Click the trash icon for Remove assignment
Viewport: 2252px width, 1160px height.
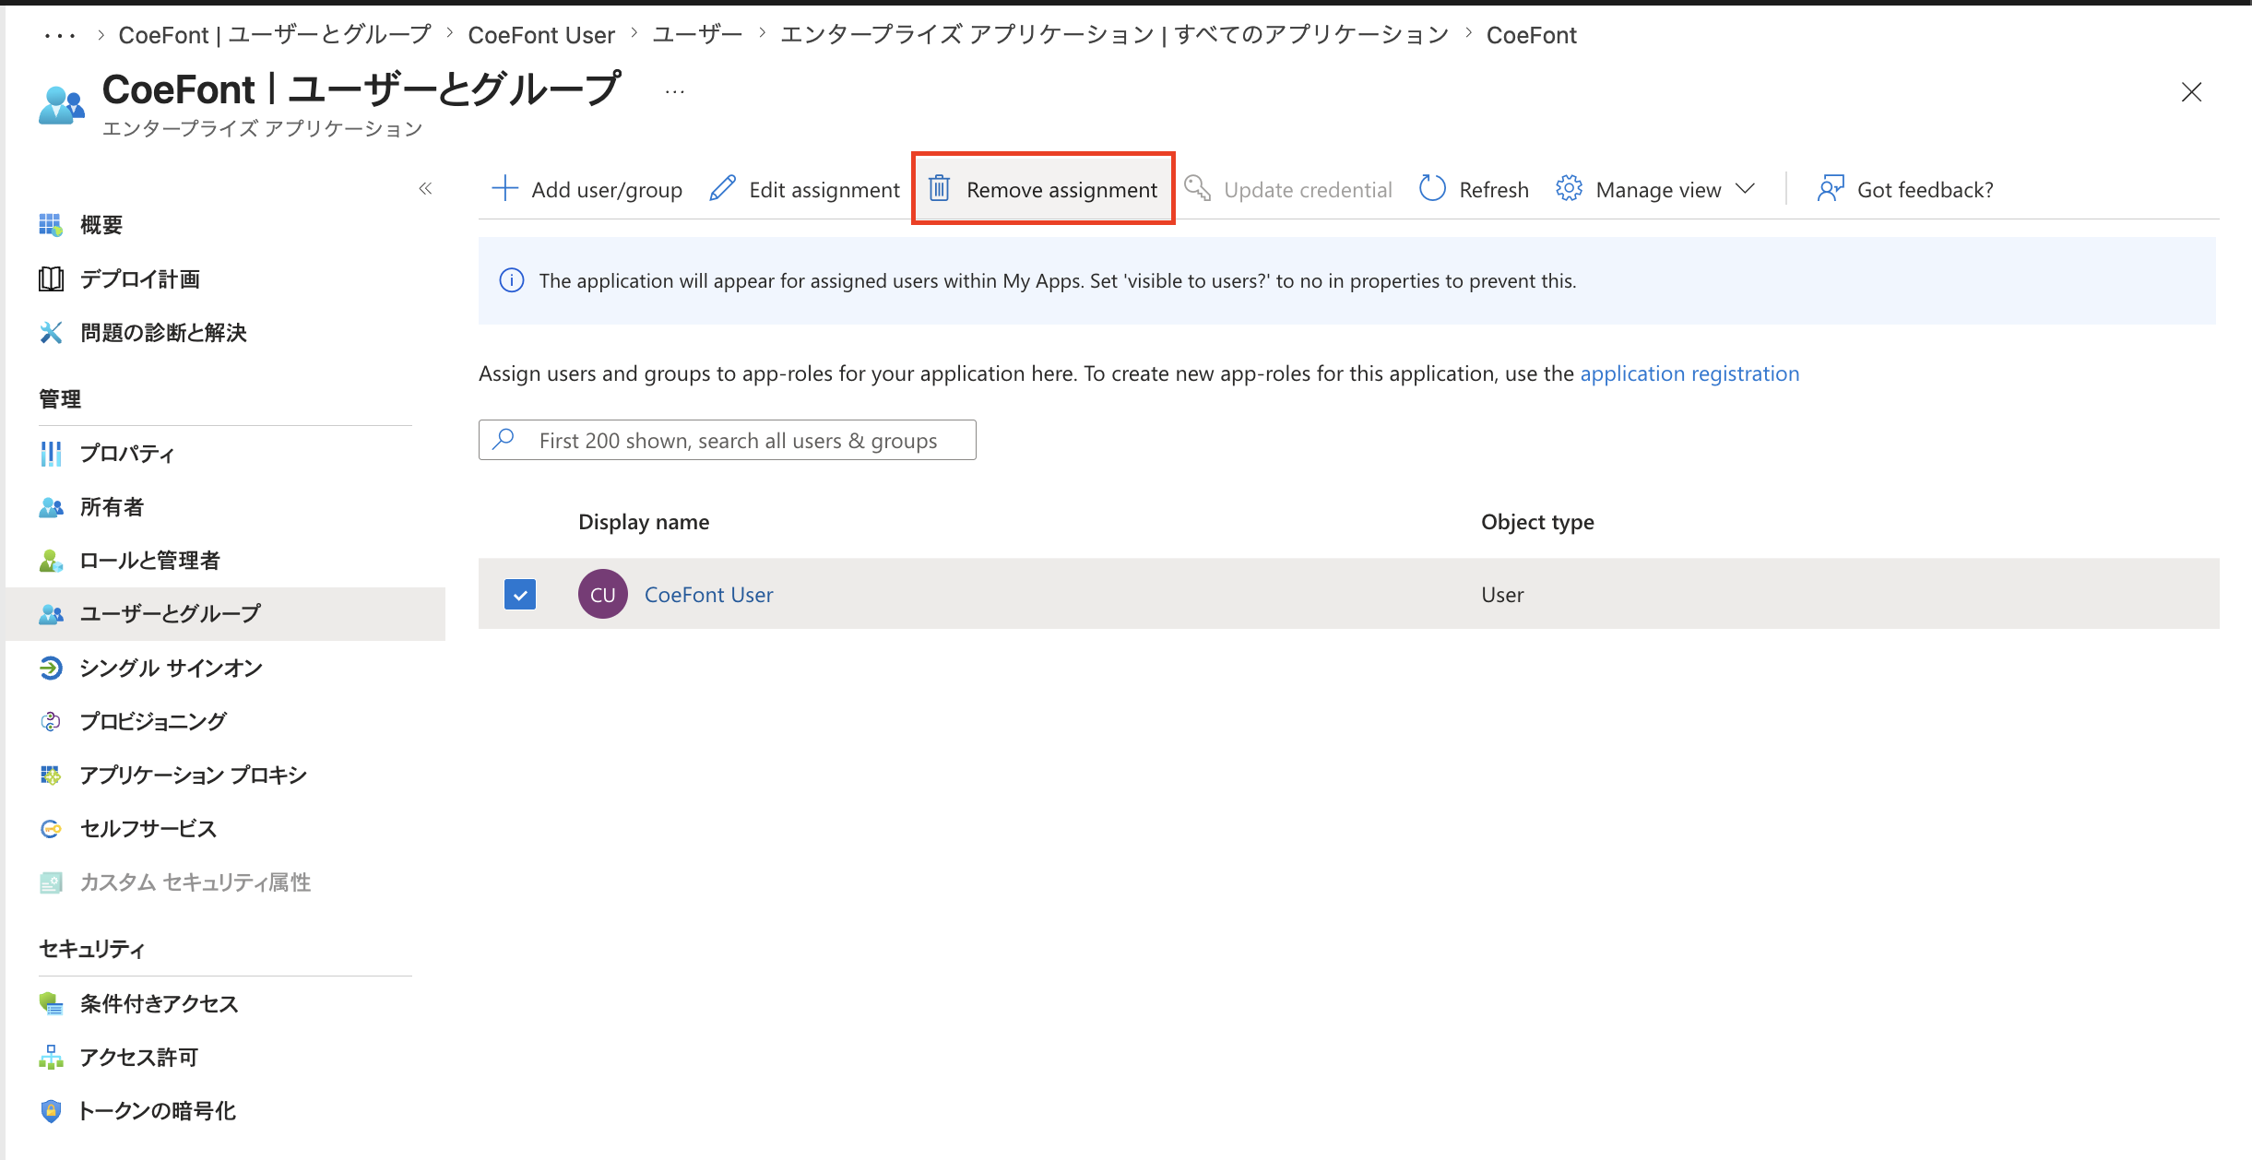click(x=939, y=188)
